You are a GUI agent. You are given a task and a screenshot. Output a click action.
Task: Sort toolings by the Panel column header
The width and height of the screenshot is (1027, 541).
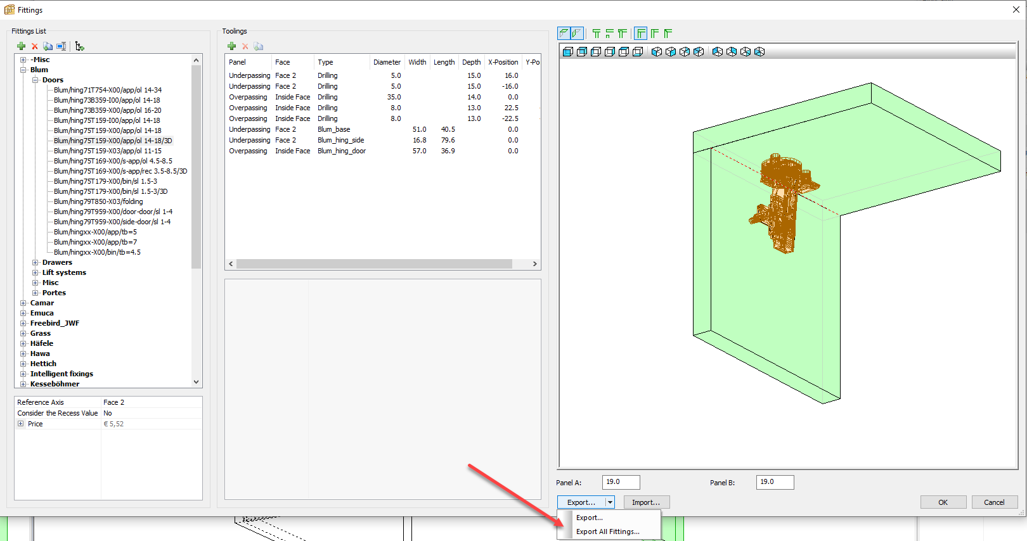(x=249, y=62)
